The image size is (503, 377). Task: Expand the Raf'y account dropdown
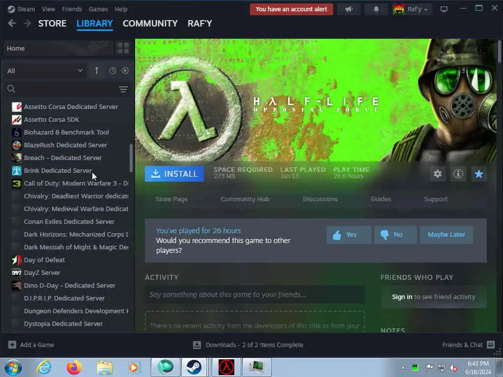pyautogui.click(x=412, y=9)
